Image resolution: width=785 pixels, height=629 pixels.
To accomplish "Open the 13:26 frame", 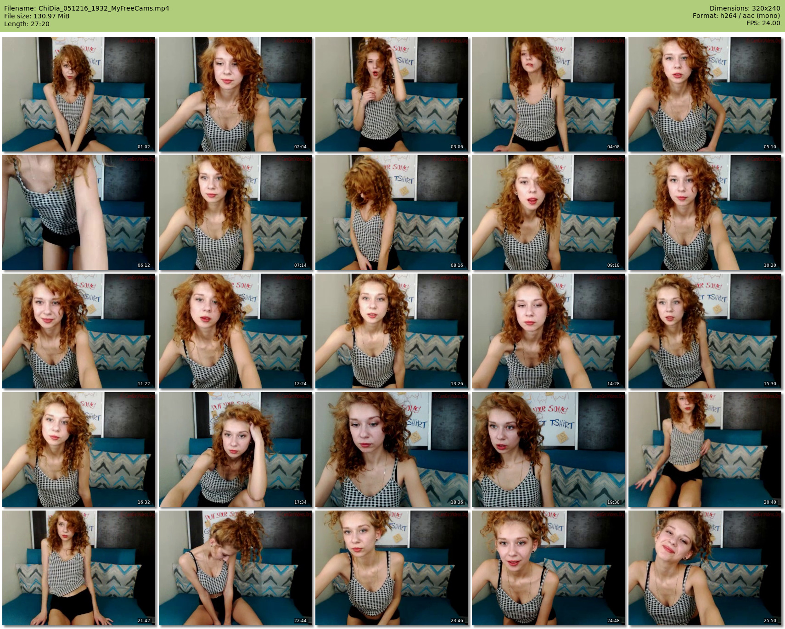I will [392, 331].
